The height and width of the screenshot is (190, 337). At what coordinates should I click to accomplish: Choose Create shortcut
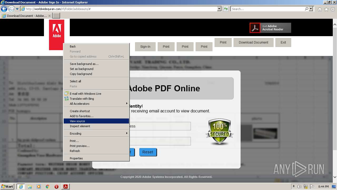(96, 111)
